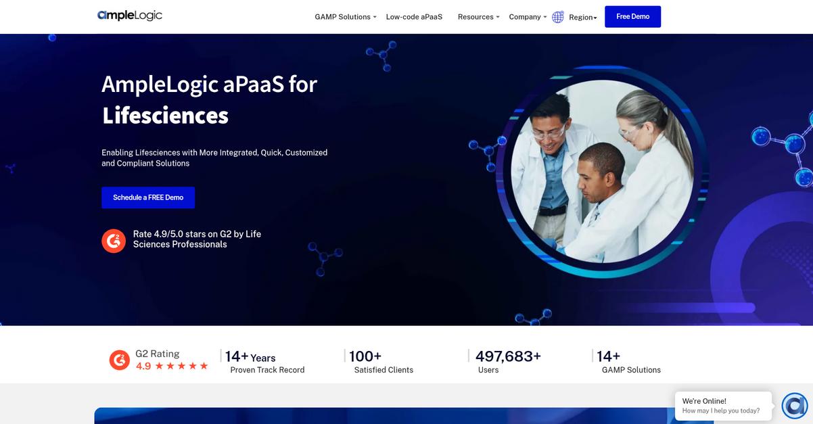Screen dimensions: 813x424
Task: Open the Low-code aPaaS menu item
Action: point(414,17)
